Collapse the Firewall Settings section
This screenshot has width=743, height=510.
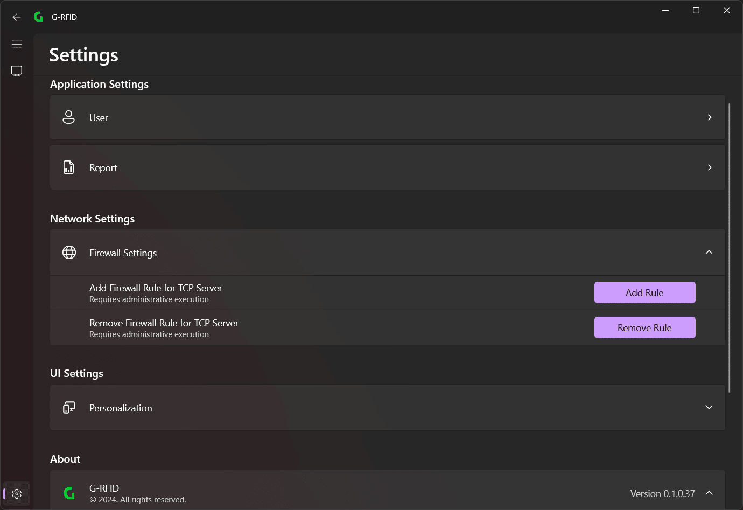coord(709,253)
